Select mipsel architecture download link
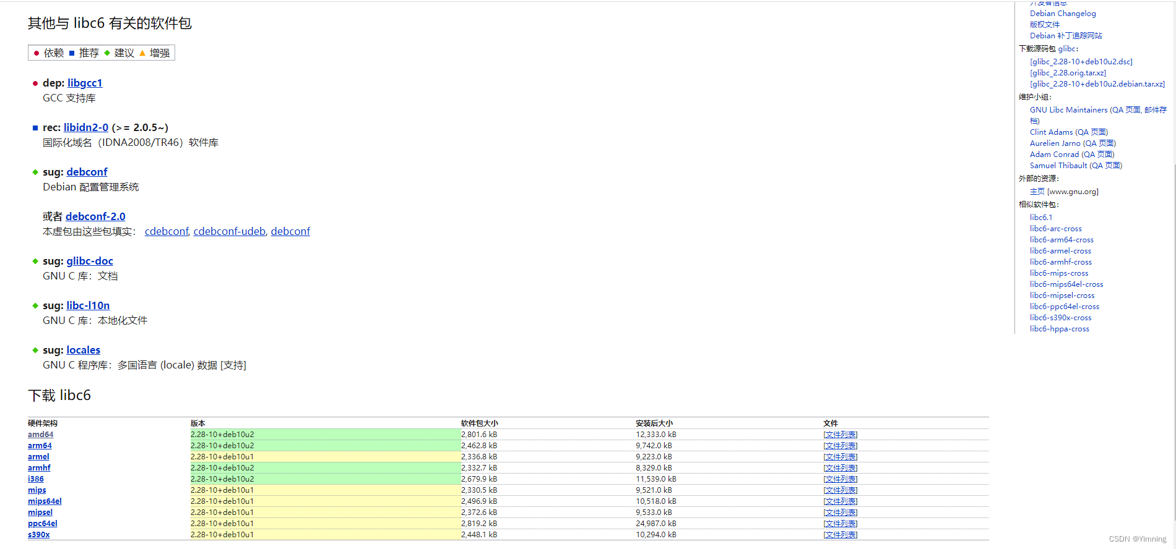This screenshot has height=549, width=1176. click(40, 513)
